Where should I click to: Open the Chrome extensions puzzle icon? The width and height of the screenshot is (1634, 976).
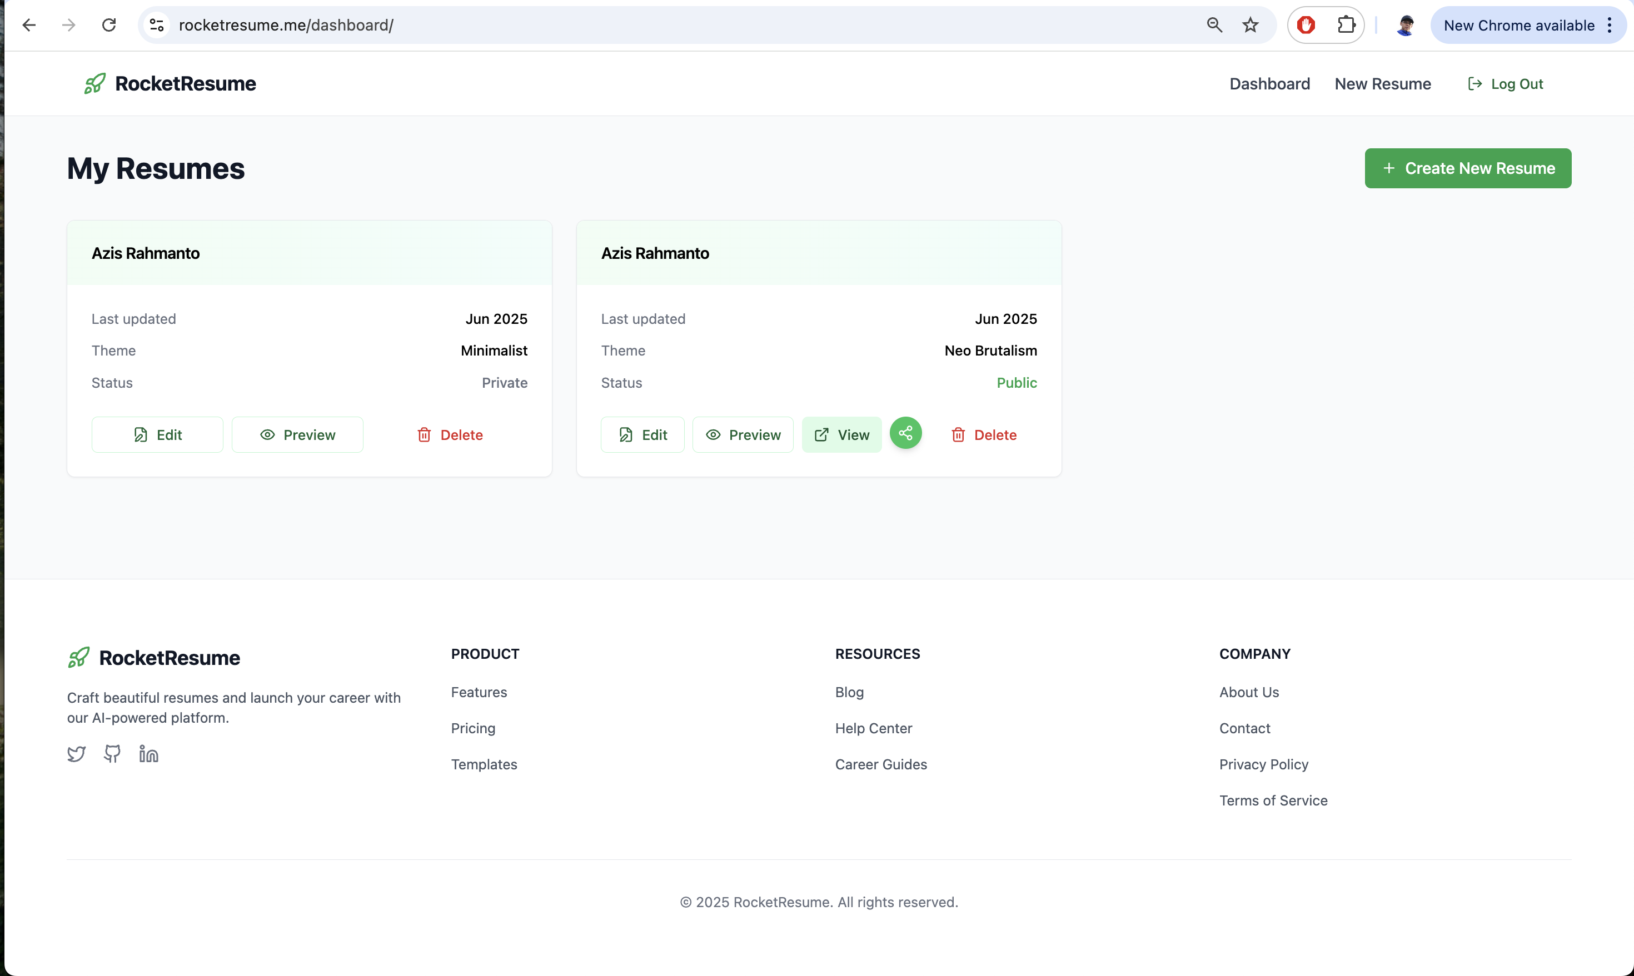coord(1346,25)
